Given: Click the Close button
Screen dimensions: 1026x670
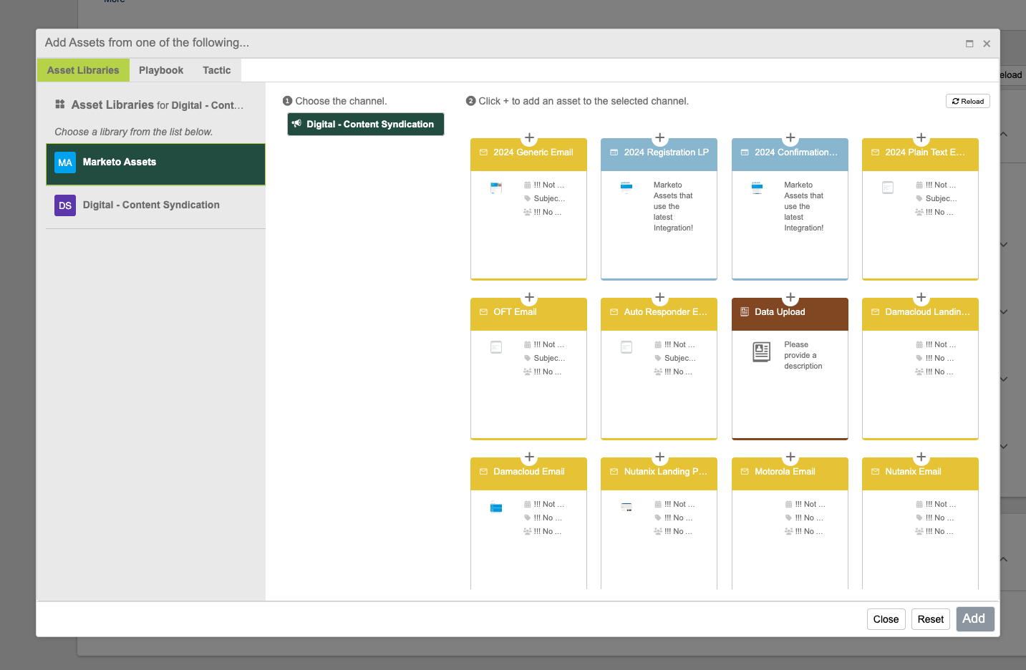Looking at the screenshot, I should (x=886, y=619).
